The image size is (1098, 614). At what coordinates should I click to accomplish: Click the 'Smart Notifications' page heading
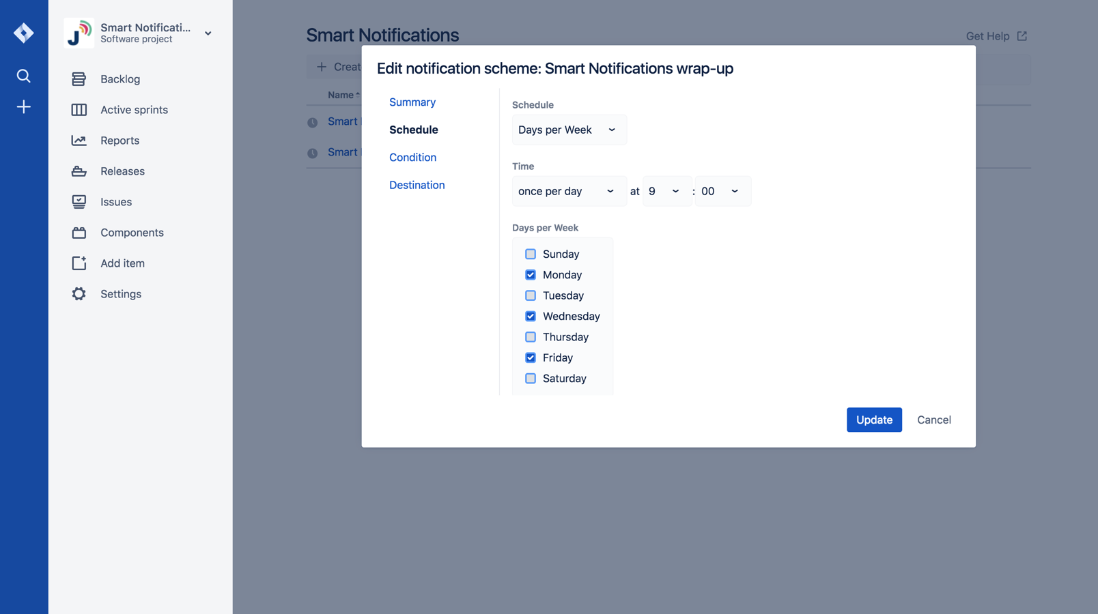(382, 35)
